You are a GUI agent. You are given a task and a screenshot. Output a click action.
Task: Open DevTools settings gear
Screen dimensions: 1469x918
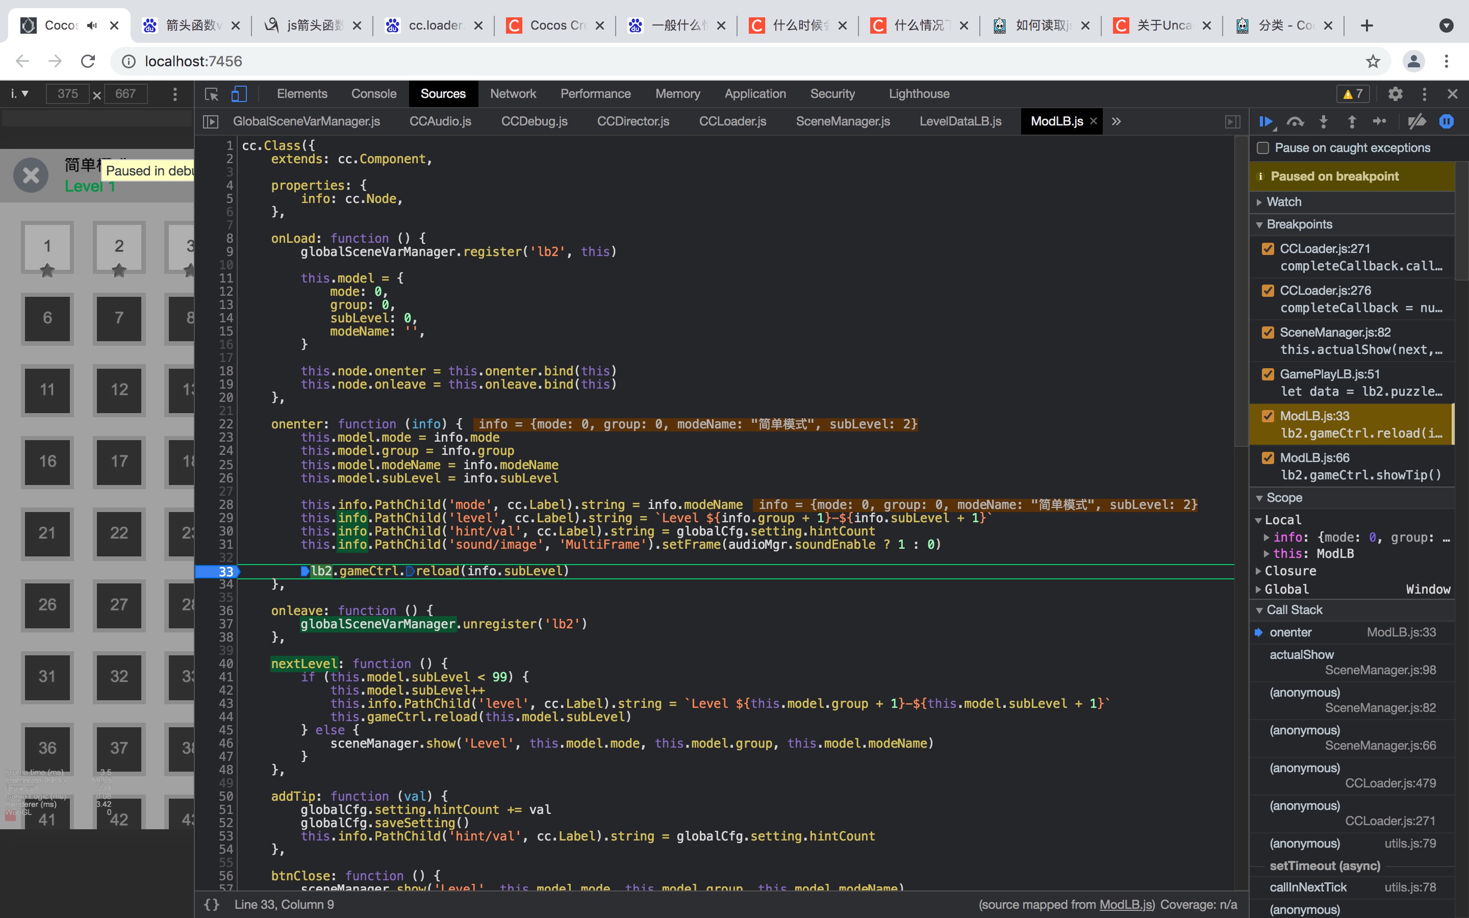[1396, 94]
